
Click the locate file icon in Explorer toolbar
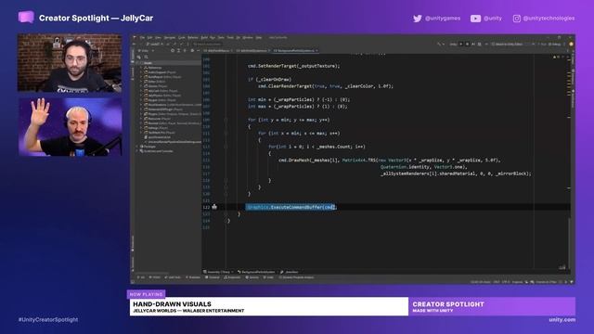(173, 51)
